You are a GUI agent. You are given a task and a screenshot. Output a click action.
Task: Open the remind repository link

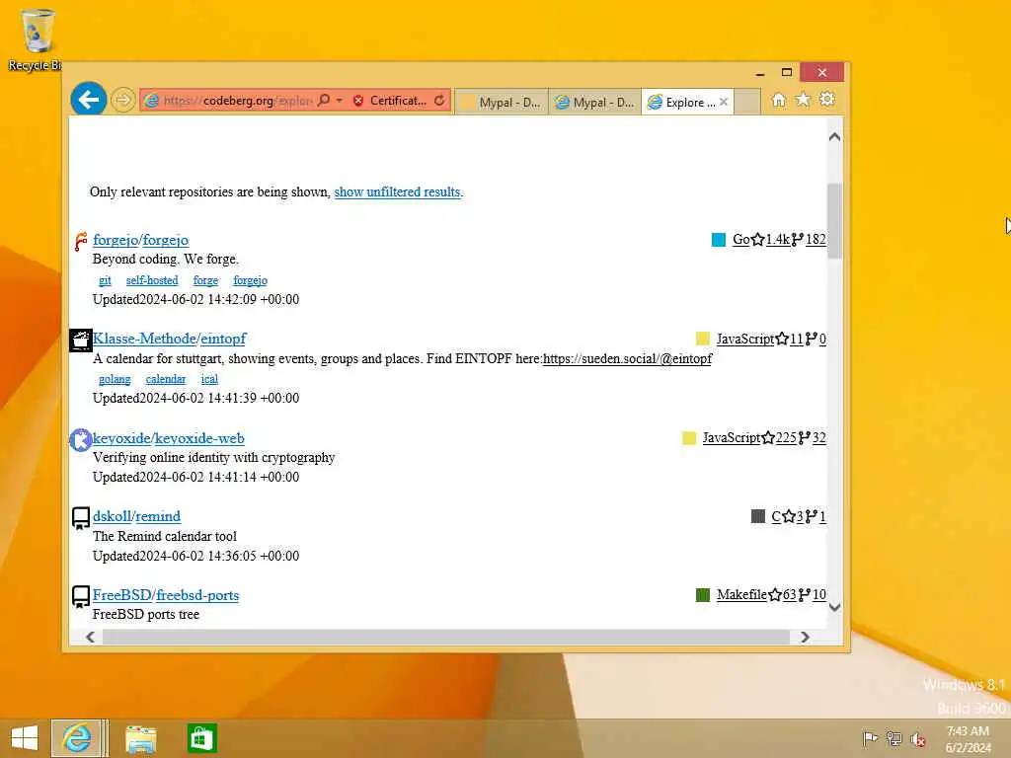[x=158, y=516]
